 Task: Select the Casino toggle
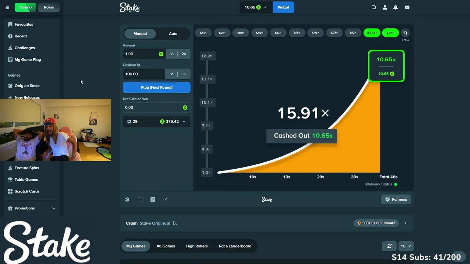[26, 7]
